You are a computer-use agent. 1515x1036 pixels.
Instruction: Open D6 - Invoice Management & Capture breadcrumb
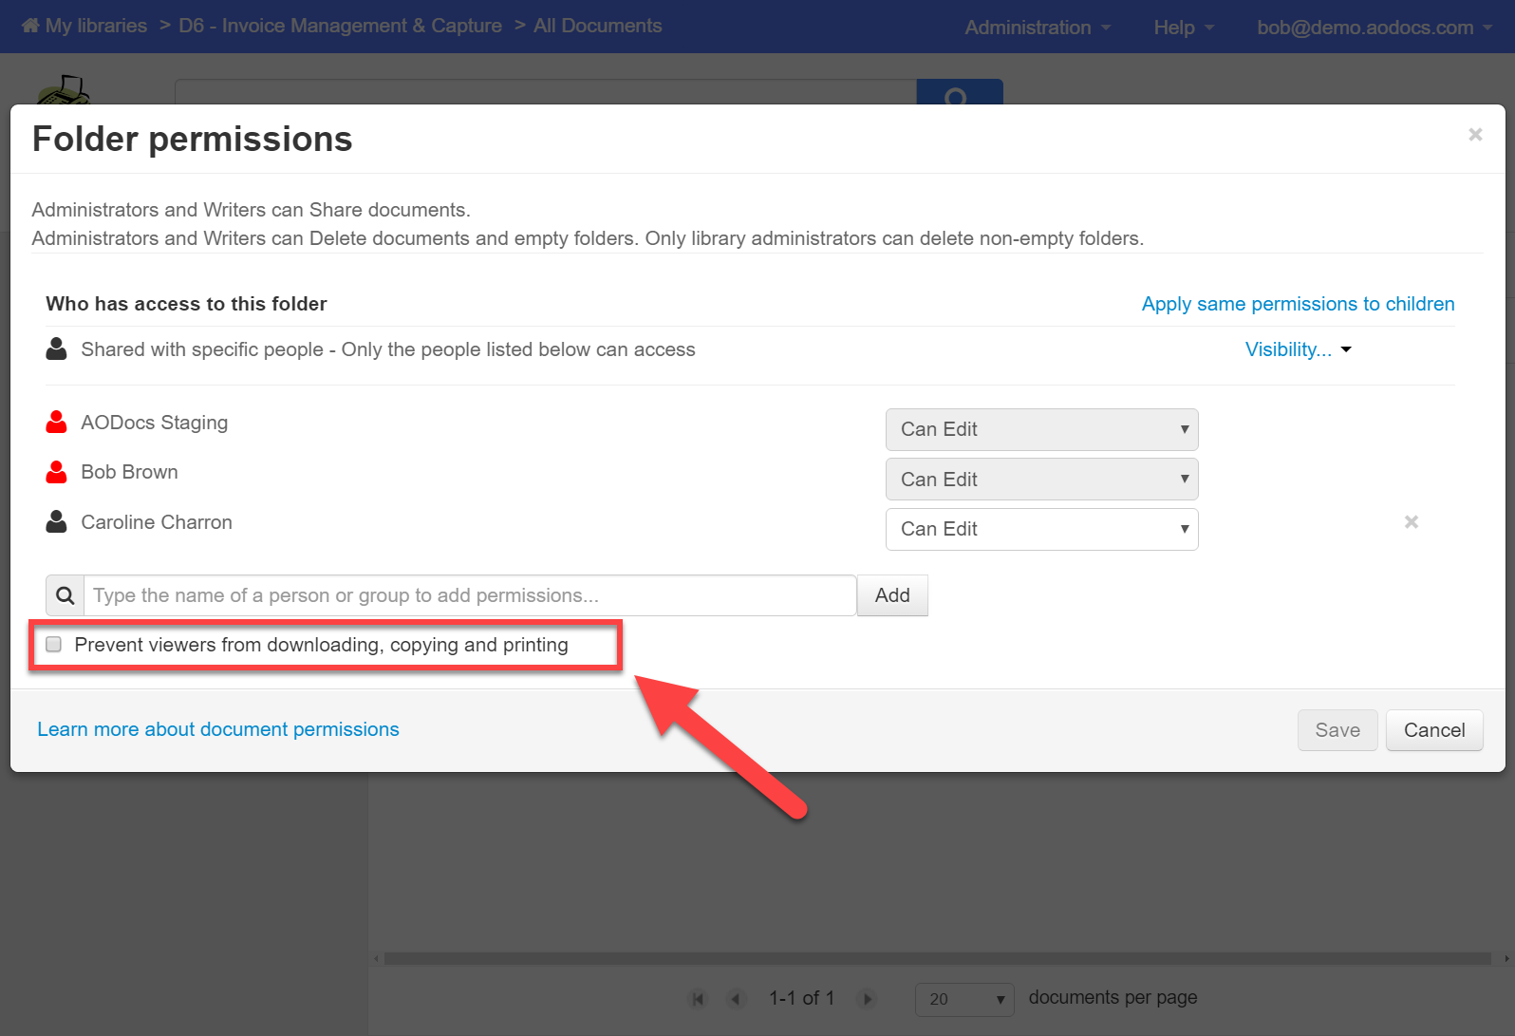[340, 26]
